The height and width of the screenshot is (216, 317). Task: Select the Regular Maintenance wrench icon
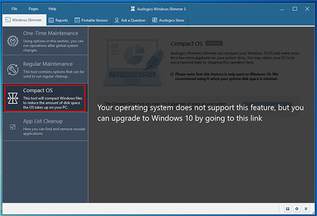tap(13, 70)
